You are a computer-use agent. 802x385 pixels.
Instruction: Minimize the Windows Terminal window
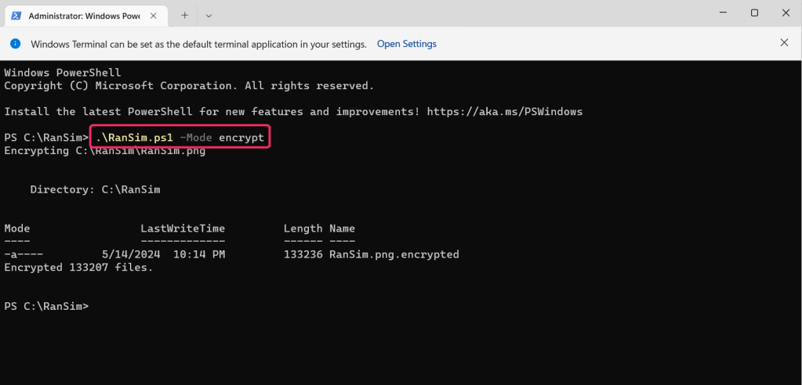click(x=720, y=13)
